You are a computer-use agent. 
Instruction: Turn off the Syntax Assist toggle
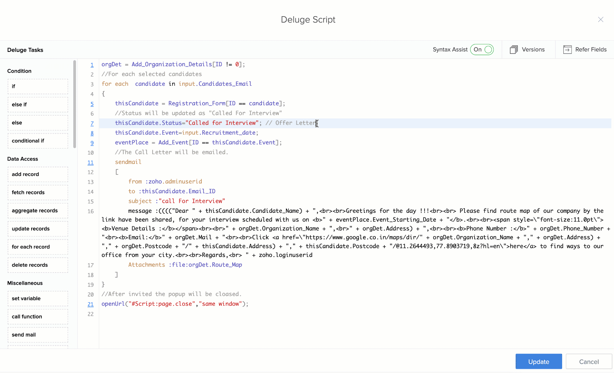482,50
